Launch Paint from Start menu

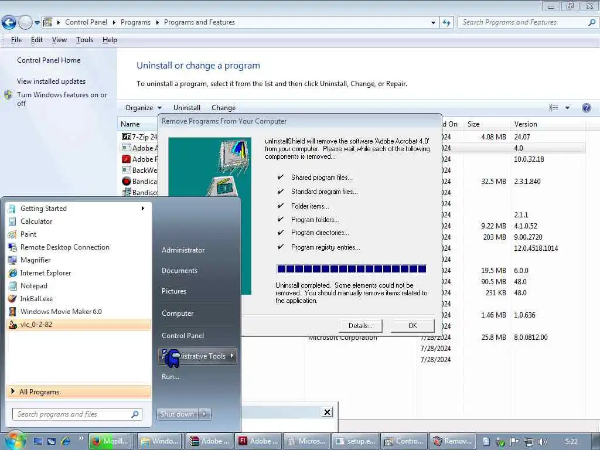point(79,234)
